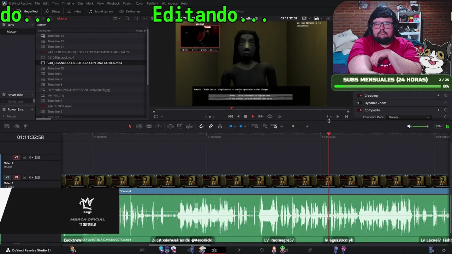Open the Playback menu
The height and width of the screenshot is (254, 452).
(x=113, y=4)
